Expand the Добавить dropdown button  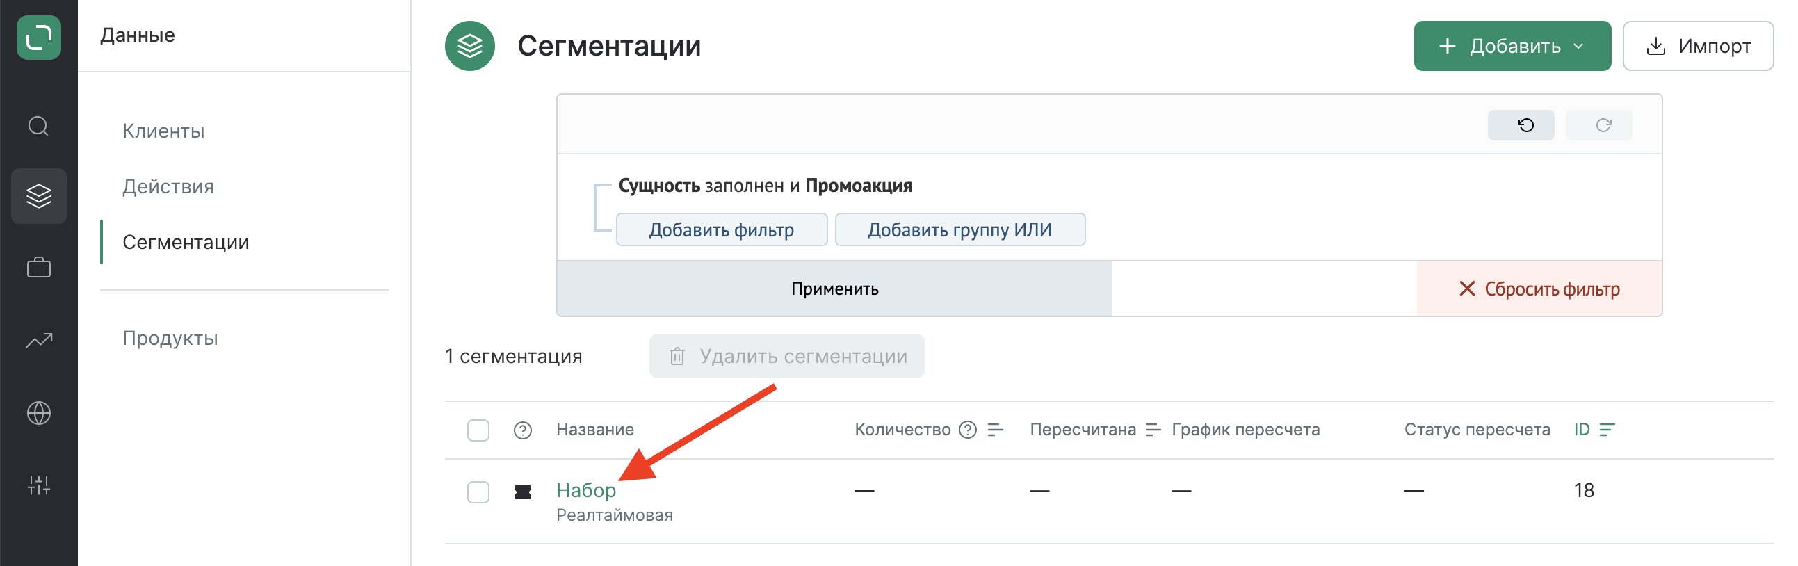(1512, 46)
